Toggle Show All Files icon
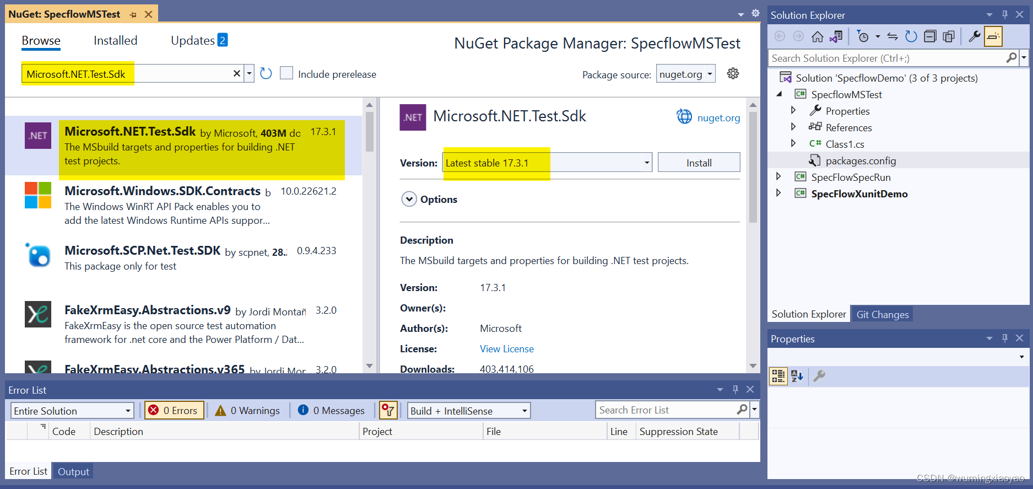Image resolution: width=1033 pixels, height=489 pixels. [x=949, y=36]
